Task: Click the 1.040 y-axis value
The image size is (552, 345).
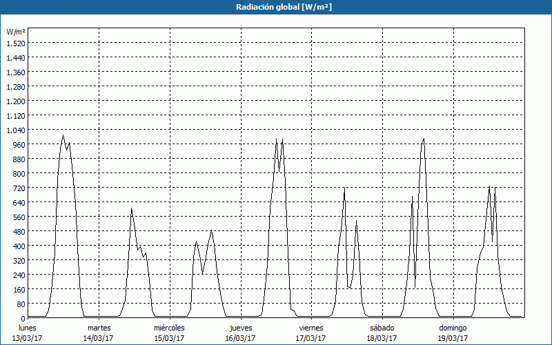Action: pyautogui.click(x=15, y=130)
